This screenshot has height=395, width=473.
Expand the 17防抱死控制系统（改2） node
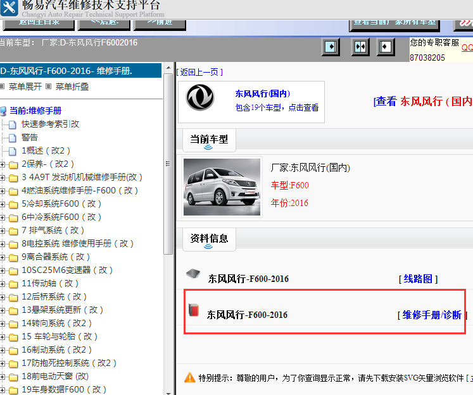[x=3, y=363]
